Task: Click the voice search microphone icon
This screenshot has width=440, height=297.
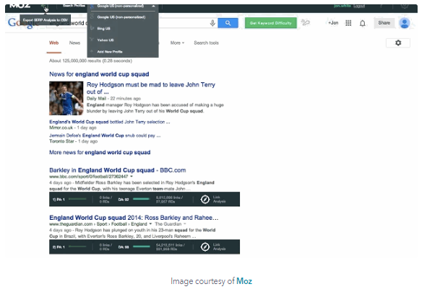Action: tap(212, 23)
